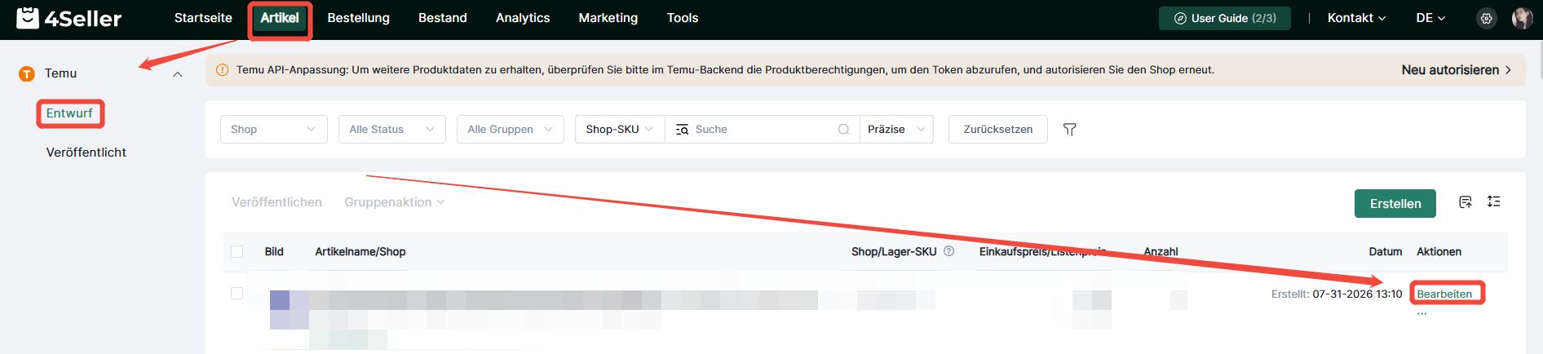Switch to the Analytics tab
Screen dimensions: 1543x354
[523, 18]
